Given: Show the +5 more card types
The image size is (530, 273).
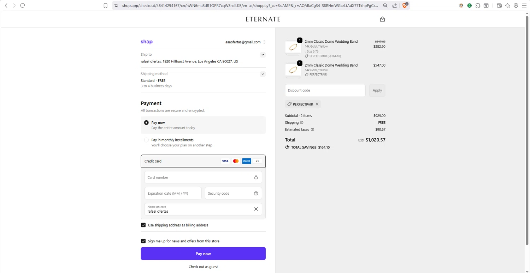Looking at the screenshot, I should 257,161.
